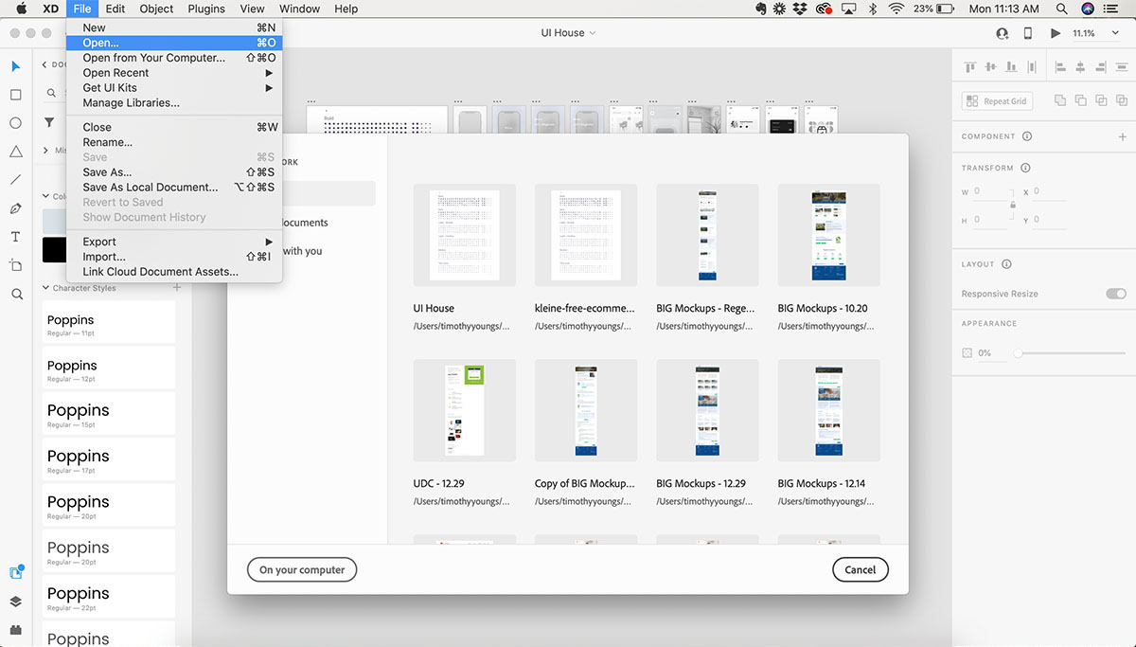
Task: Open the Plugins menu
Action: click(x=206, y=9)
